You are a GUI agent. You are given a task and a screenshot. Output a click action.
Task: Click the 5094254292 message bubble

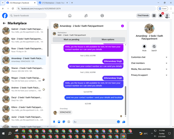pos(65,112)
